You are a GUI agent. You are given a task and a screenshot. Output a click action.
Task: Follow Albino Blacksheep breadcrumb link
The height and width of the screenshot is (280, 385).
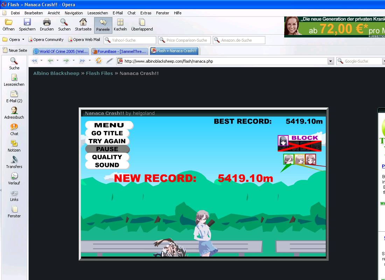click(x=56, y=73)
